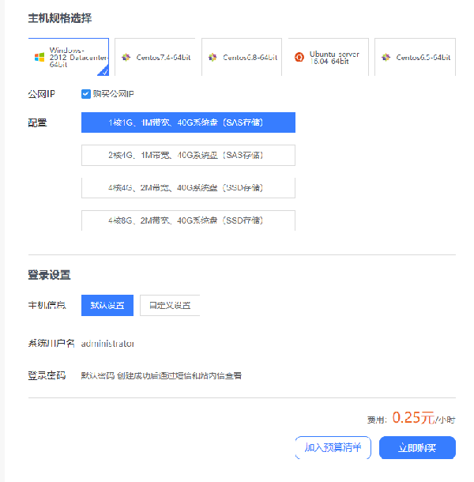Select Windows 2012 Datacenter 64bit image
This screenshot has height=482, width=474.
(x=69, y=57)
